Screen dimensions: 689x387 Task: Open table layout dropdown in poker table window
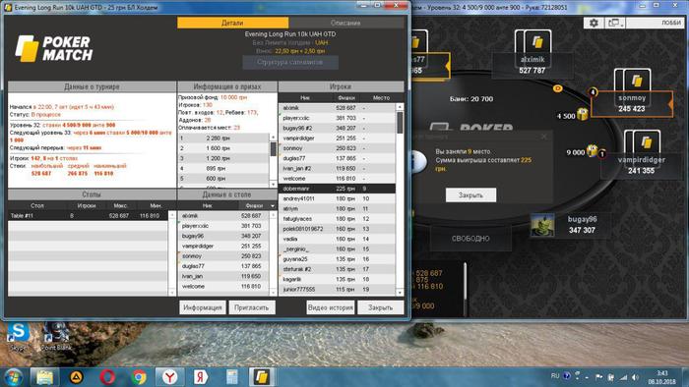[615, 23]
